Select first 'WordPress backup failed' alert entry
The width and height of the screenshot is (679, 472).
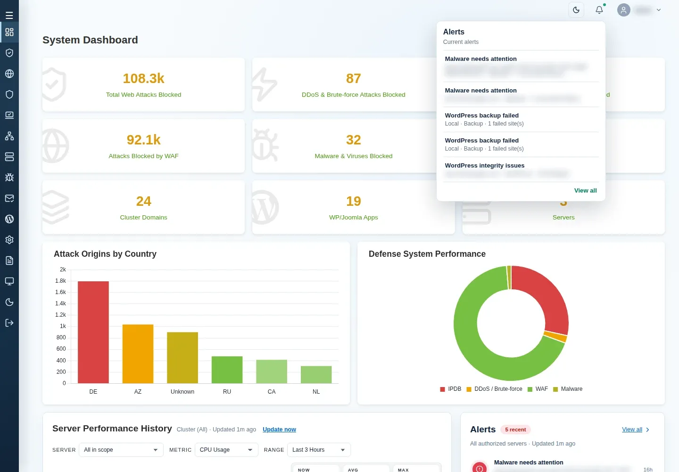[521, 119]
